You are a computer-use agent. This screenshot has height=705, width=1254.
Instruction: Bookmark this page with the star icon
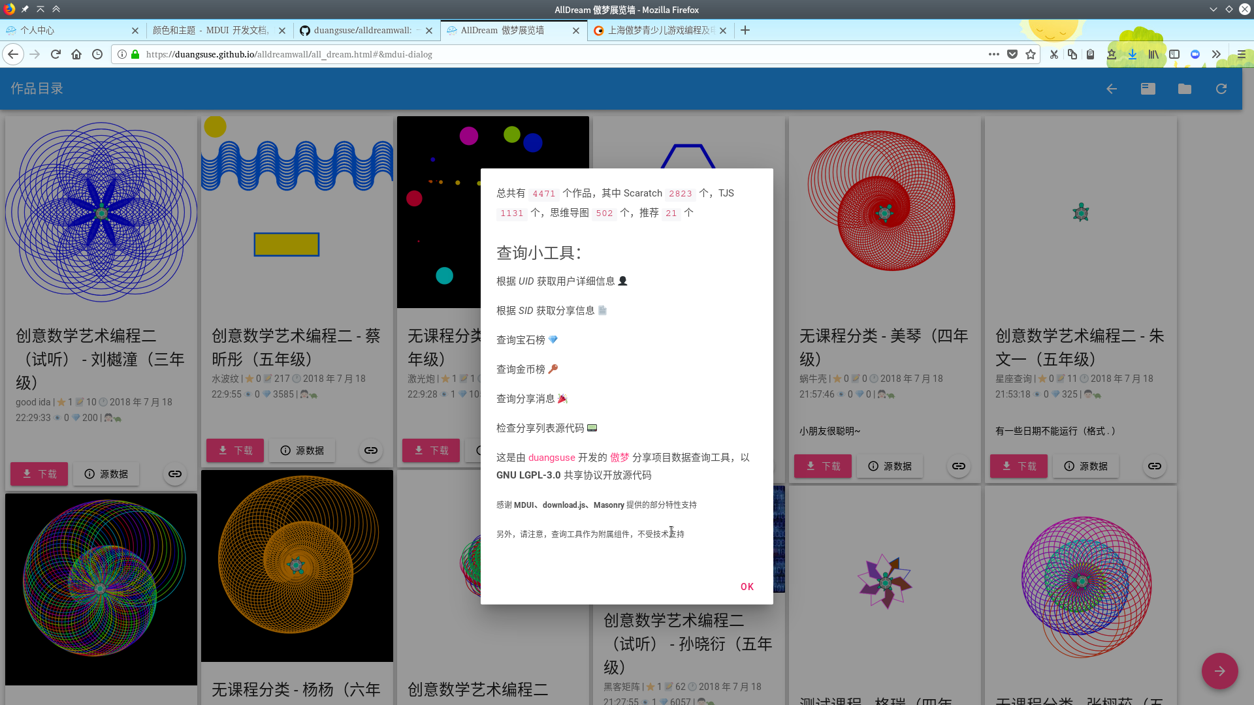click(x=1031, y=54)
